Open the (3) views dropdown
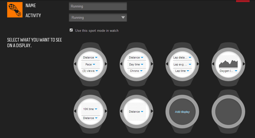The image size is (255, 138). tap(90, 71)
